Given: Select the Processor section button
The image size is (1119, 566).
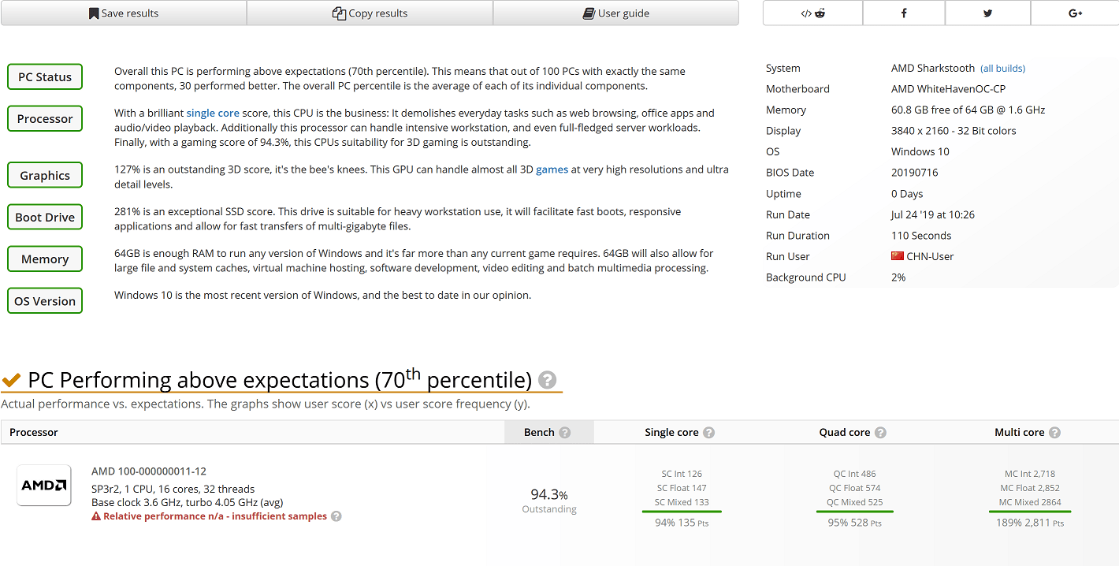Looking at the screenshot, I should 45,119.
